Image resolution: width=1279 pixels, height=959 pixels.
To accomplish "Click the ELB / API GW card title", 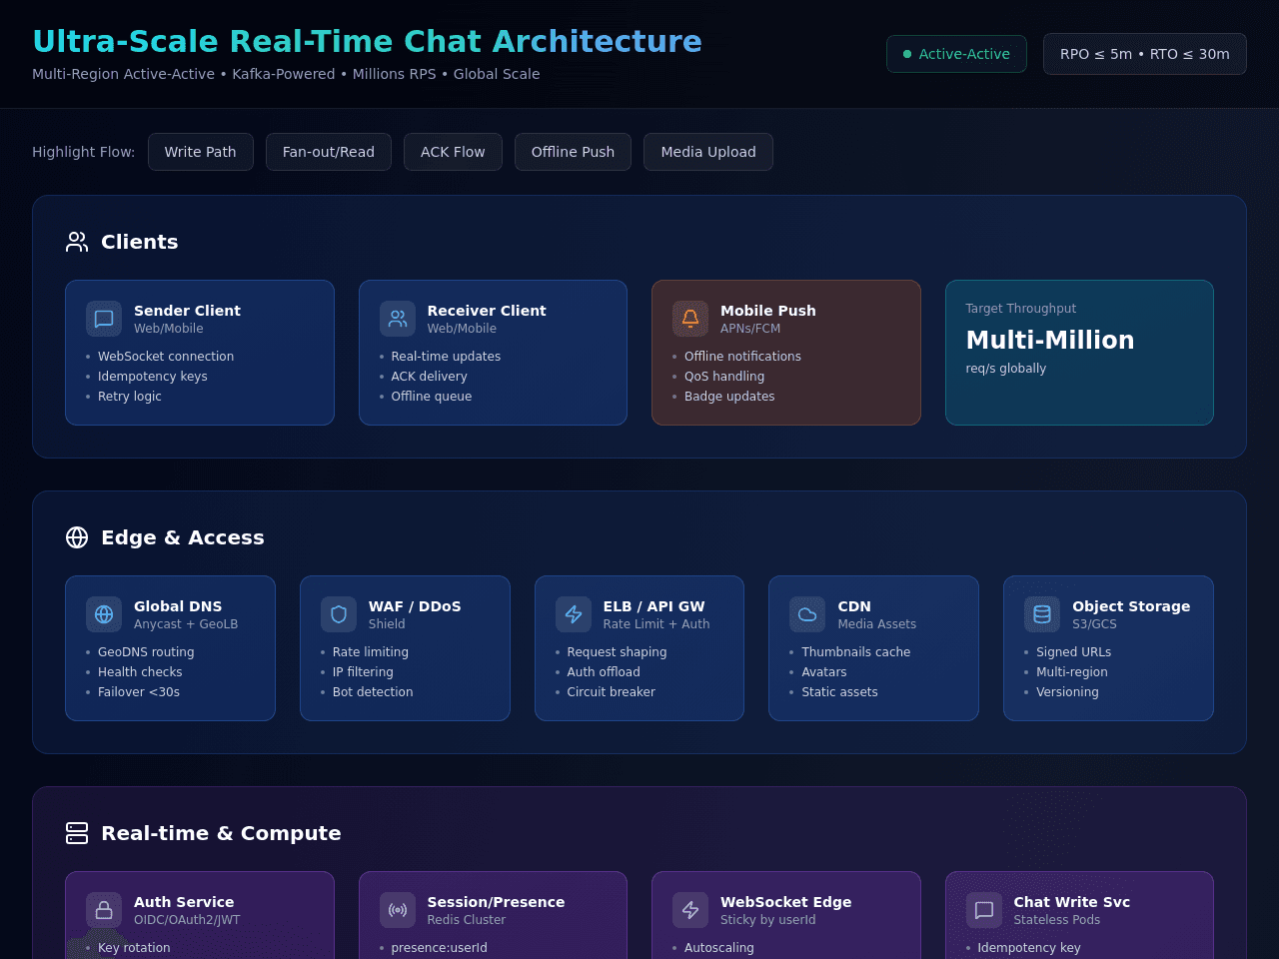I will [654, 606].
